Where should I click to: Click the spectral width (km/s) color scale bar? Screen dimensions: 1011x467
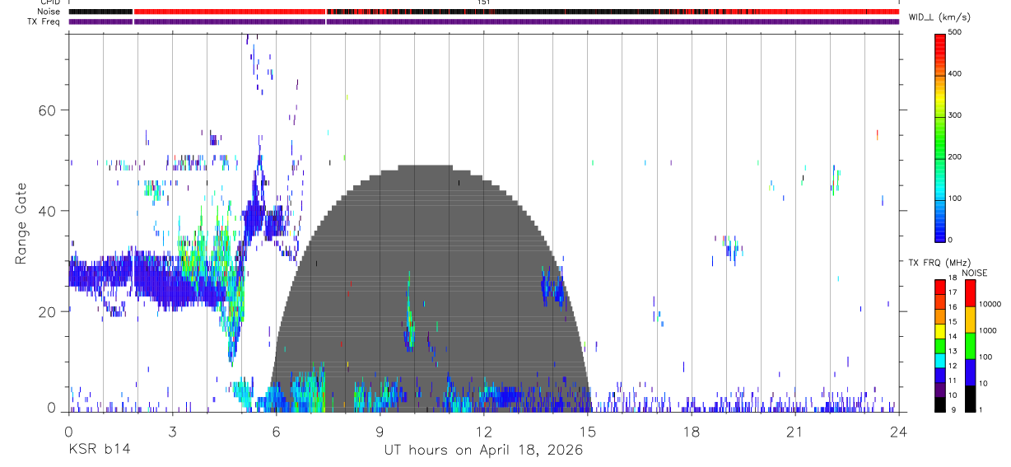click(940, 137)
